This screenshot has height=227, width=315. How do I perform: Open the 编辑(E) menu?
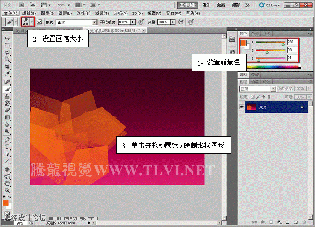[29, 14]
